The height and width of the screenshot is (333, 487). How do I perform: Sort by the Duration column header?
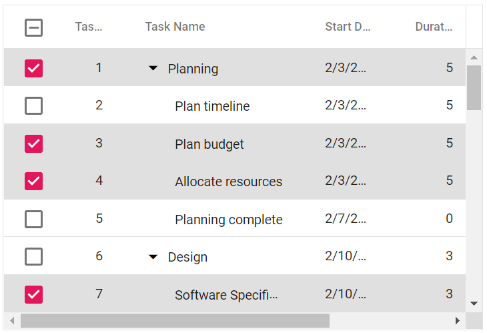434,27
